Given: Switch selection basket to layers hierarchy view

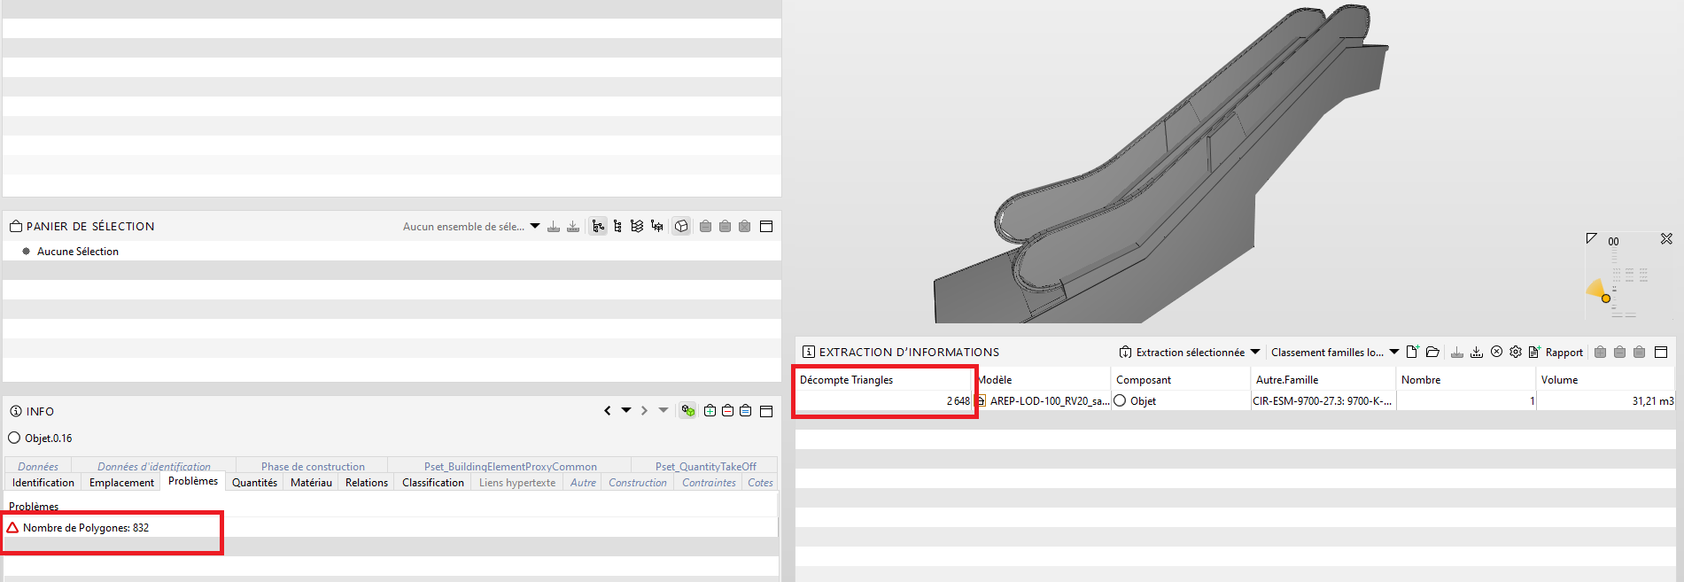Looking at the screenshot, I should [x=637, y=227].
